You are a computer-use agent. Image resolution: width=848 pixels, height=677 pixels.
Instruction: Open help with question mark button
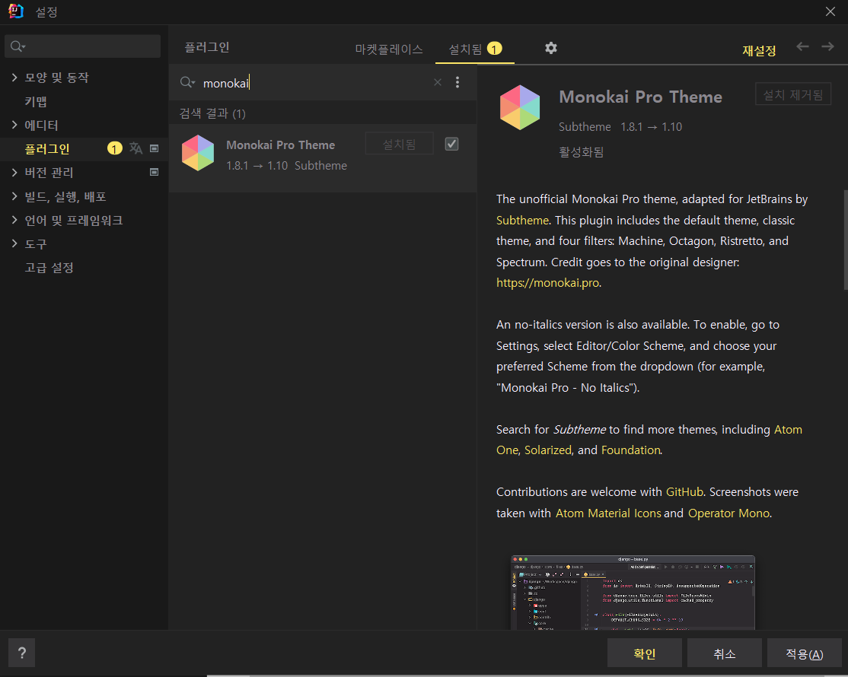21,653
